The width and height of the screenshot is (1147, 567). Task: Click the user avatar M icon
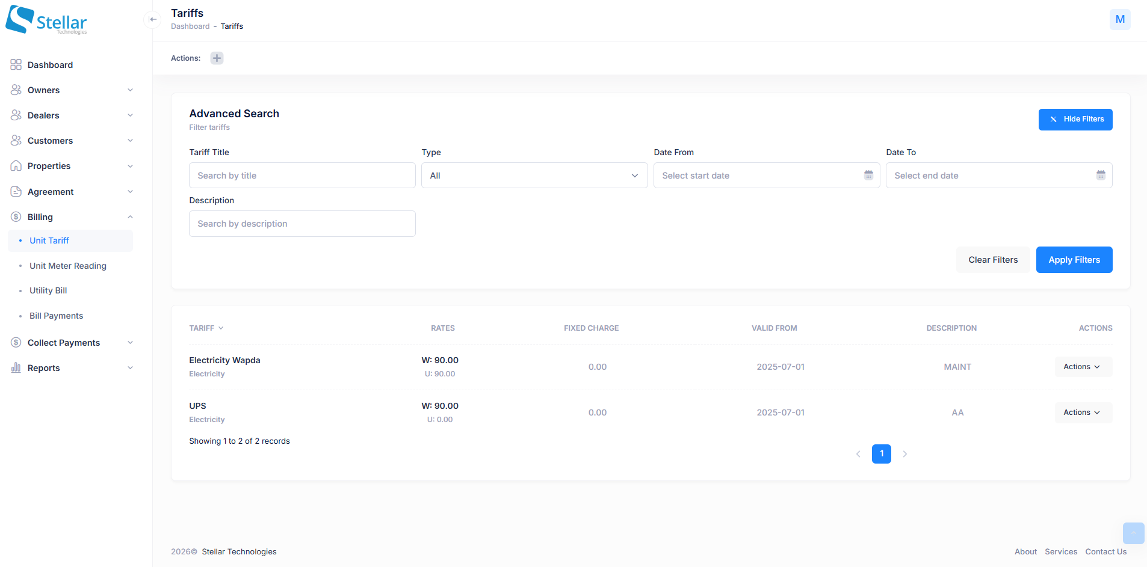(x=1119, y=19)
